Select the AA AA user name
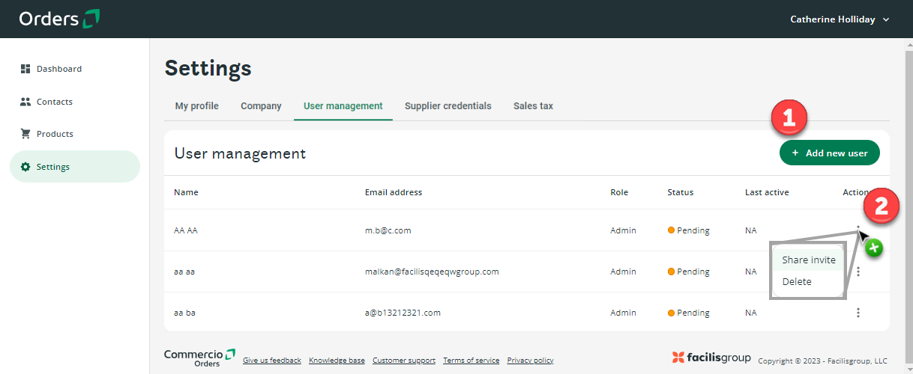 point(185,230)
